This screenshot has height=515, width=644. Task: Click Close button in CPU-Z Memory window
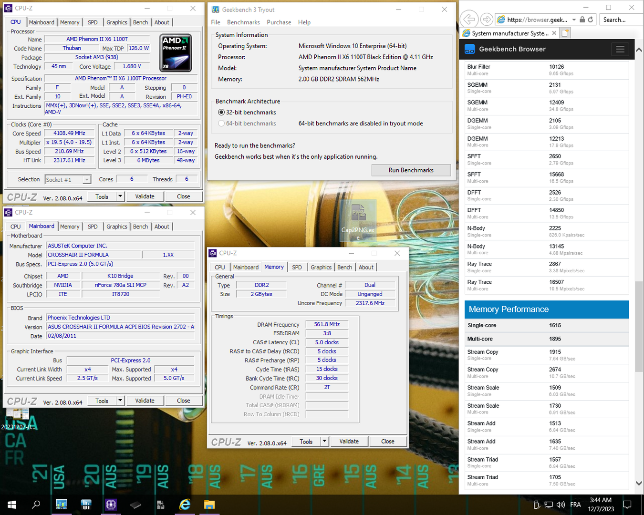(x=388, y=442)
